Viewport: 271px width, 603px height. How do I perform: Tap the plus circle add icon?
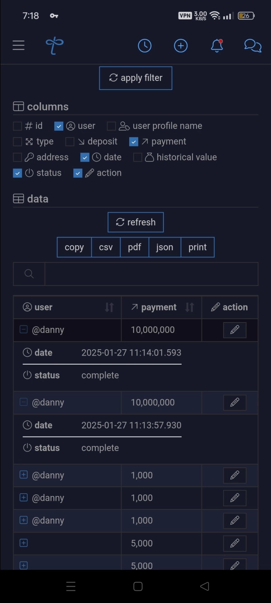[181, 46]
